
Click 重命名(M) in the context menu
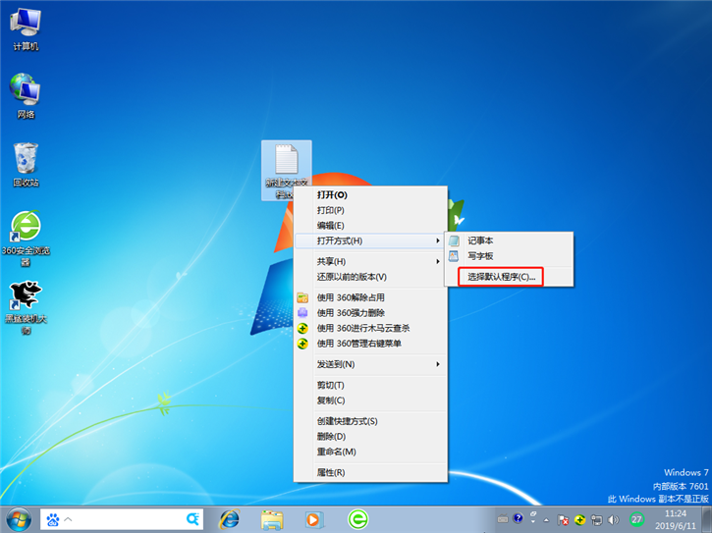point(336,452)
